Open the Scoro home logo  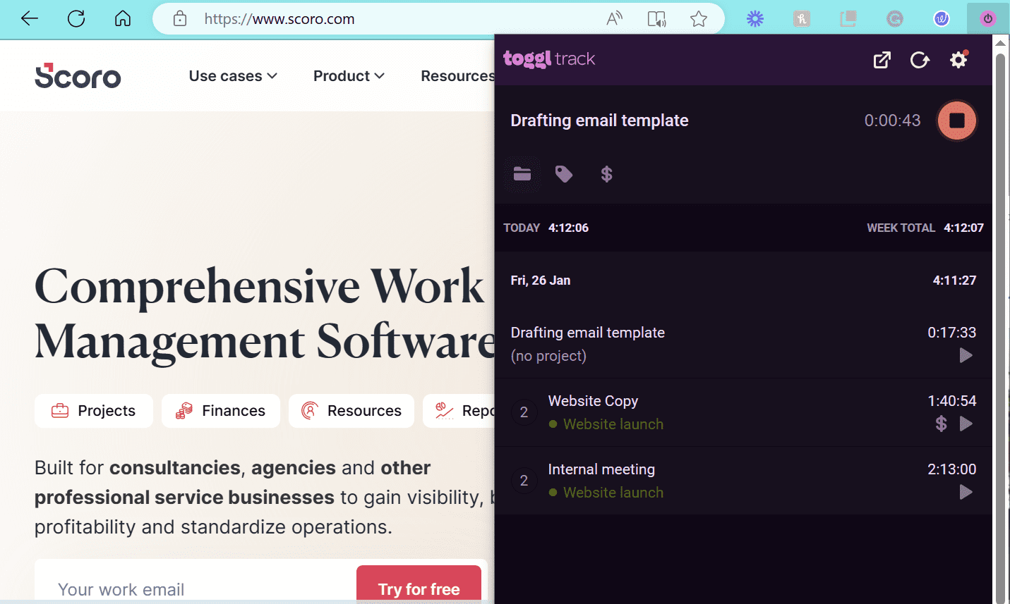coord(78,76)
